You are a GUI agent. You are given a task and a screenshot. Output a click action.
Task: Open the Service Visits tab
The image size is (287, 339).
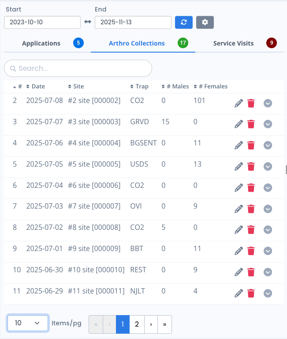tap(233, 43)
